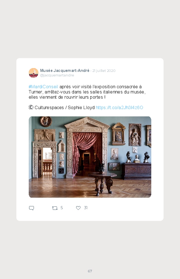Click the busts on the wooden chest

[138, 157]
